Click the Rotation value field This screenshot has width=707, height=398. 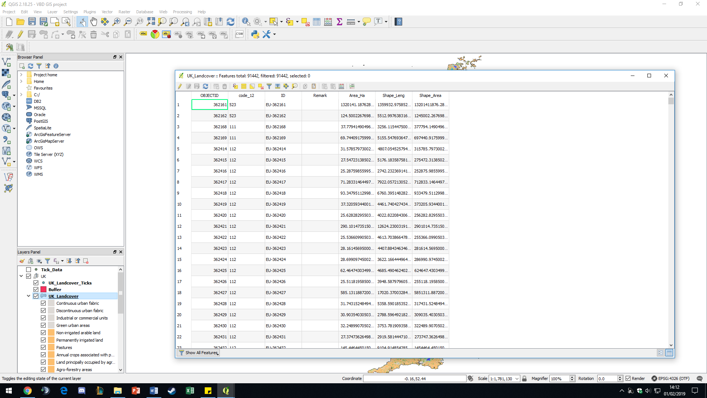click(607, 378)
